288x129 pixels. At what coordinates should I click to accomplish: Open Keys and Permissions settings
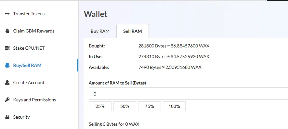tap(34, 100)
